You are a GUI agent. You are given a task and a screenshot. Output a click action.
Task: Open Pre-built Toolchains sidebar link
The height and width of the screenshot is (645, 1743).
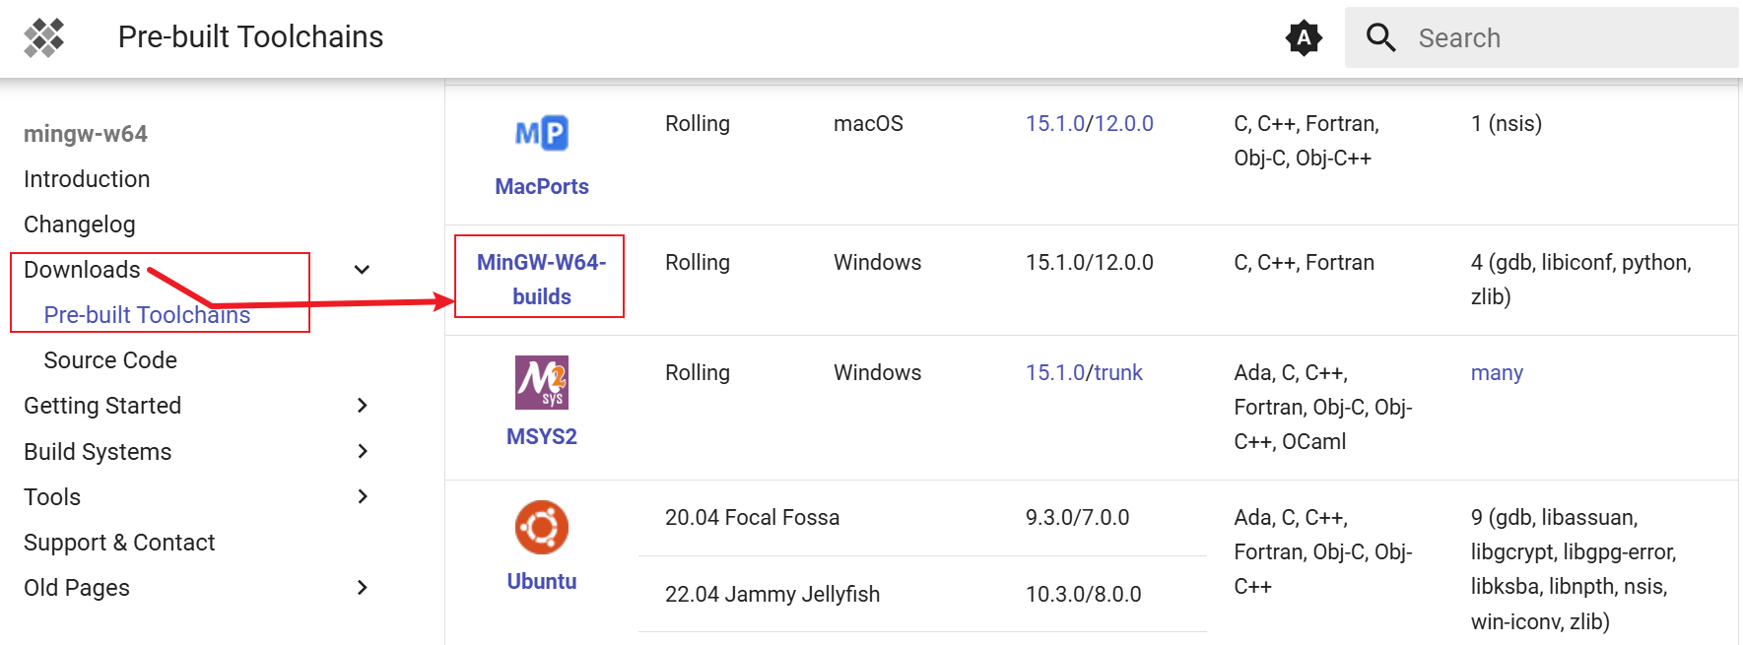[x=147, y=315]
